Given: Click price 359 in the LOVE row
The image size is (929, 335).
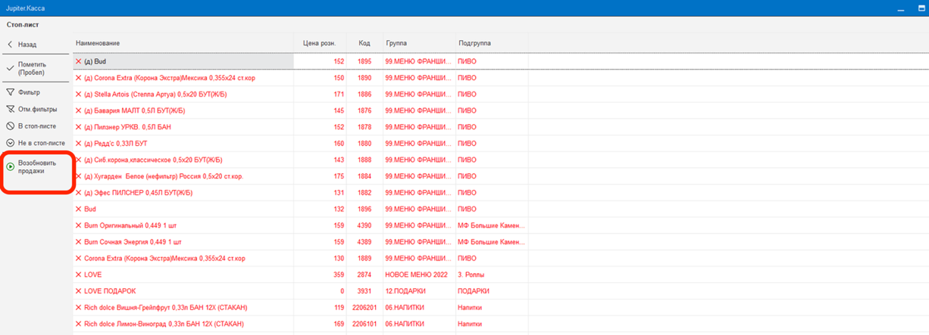Looking at the screenshot, I should pos(338,275).
